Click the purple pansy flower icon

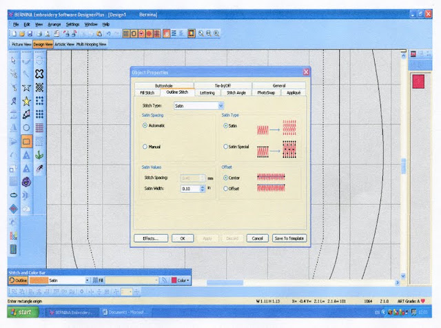[x=26, y=182]
